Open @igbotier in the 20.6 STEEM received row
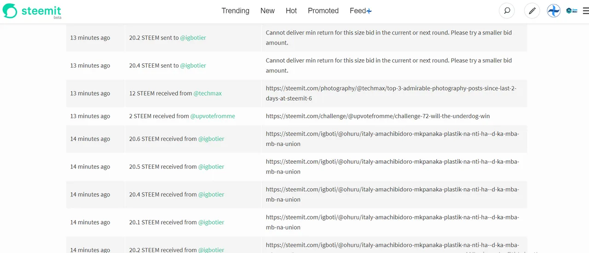The width and height of the screenshot is (589, 253). [x=211, y=139]
